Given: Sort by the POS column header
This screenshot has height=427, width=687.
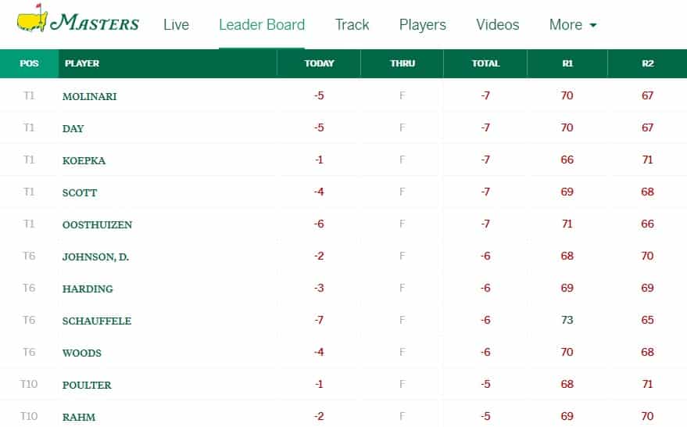Looking at the screenshot, I should pos(29,63).
